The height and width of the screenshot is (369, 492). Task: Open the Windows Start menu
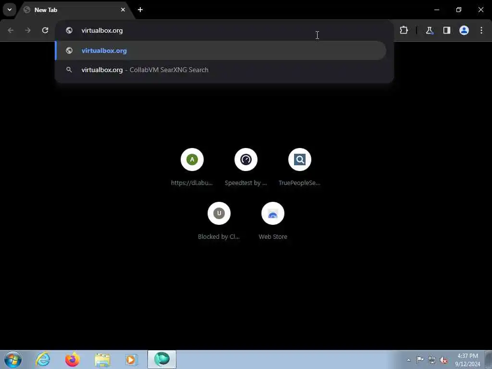click(x=13, y=359)
